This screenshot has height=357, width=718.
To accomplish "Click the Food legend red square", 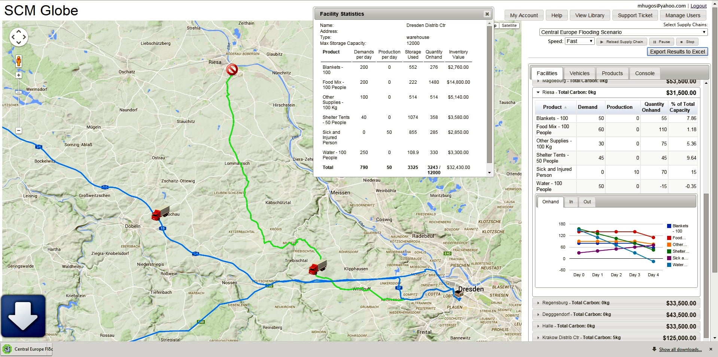I will coord(669,238).
